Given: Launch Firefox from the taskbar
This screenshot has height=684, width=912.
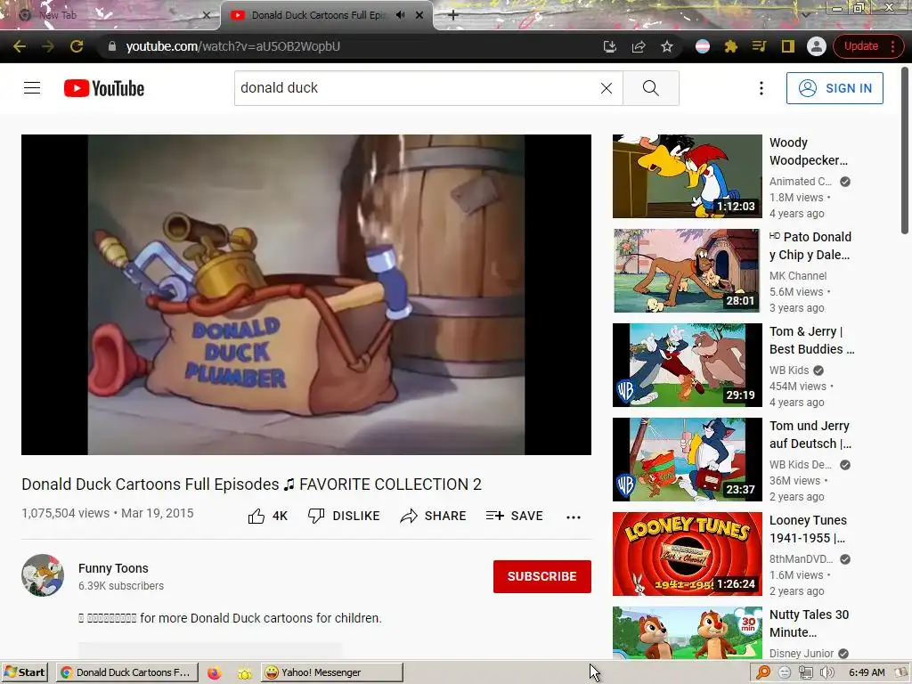Looking at the screenshot, I should pyautogui.click(x=214, y=673).
